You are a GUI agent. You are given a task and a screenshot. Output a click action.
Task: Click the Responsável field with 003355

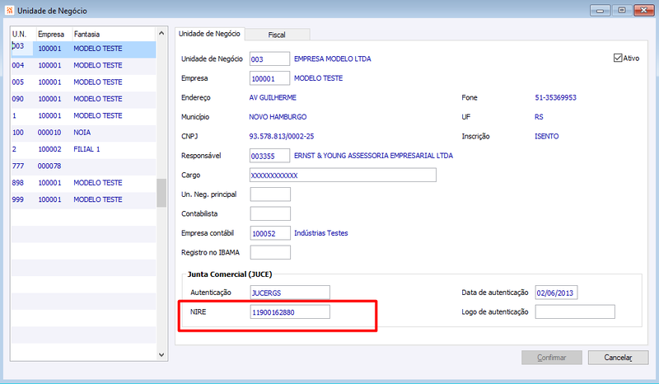click(269, 156)
